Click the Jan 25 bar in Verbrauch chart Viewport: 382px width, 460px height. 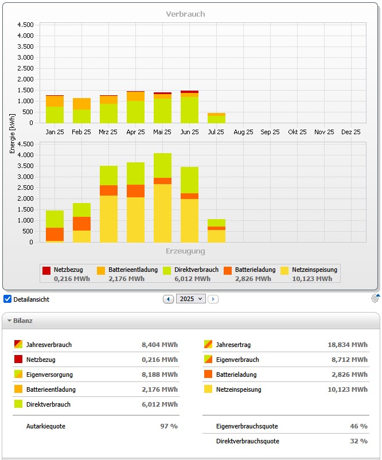[x=55, y=109]
